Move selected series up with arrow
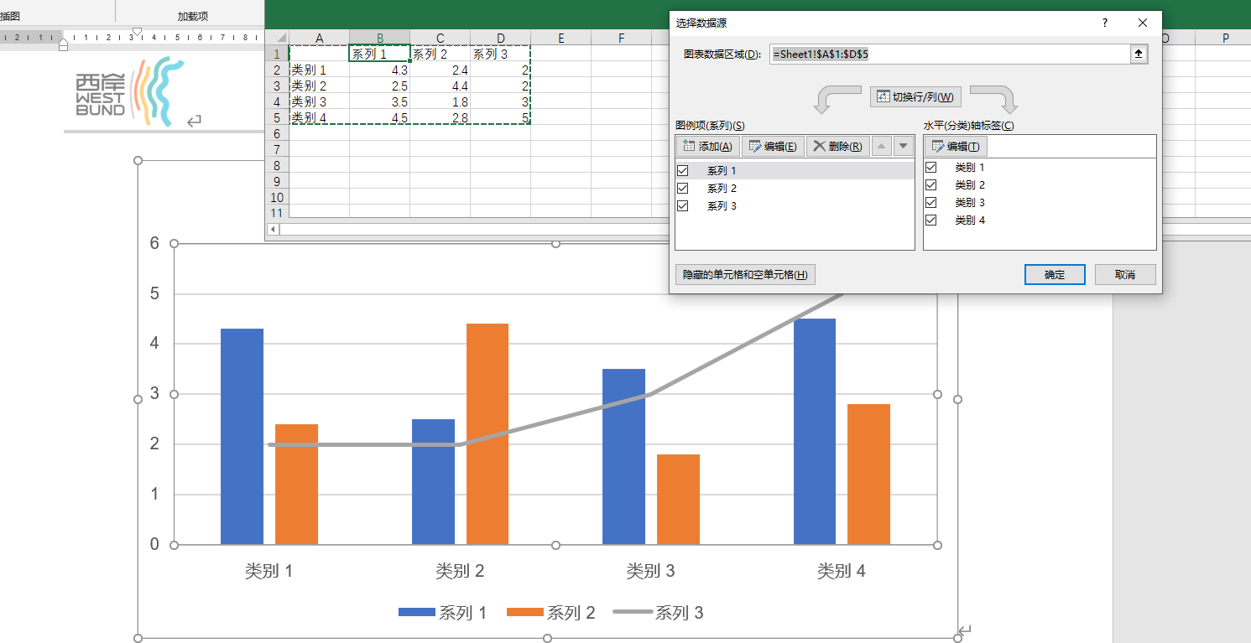 pyautogui.click(x=881, y=147)
